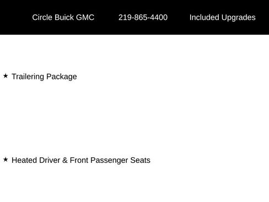269x202 pixels.
Task: Open the Circle Buick GMC dealer name
Action: pyautogui.click(x=63, y=18)
